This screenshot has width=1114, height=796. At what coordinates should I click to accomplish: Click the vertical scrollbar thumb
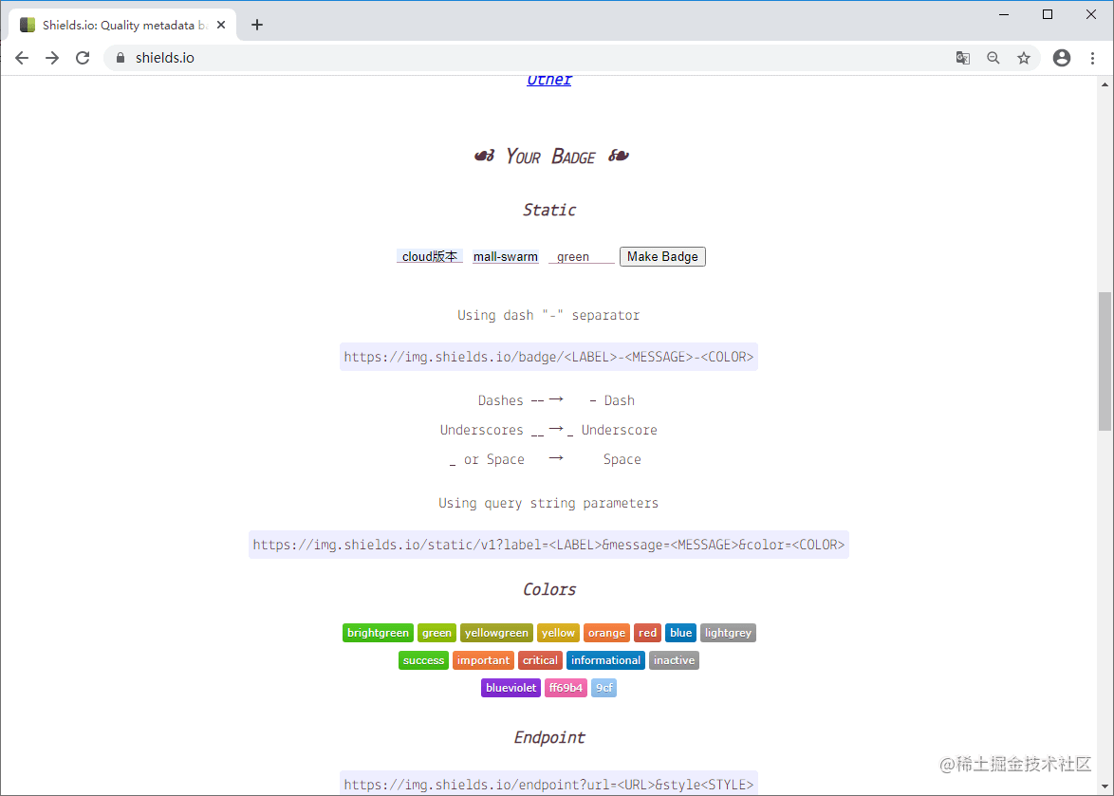click(1105, 361)
